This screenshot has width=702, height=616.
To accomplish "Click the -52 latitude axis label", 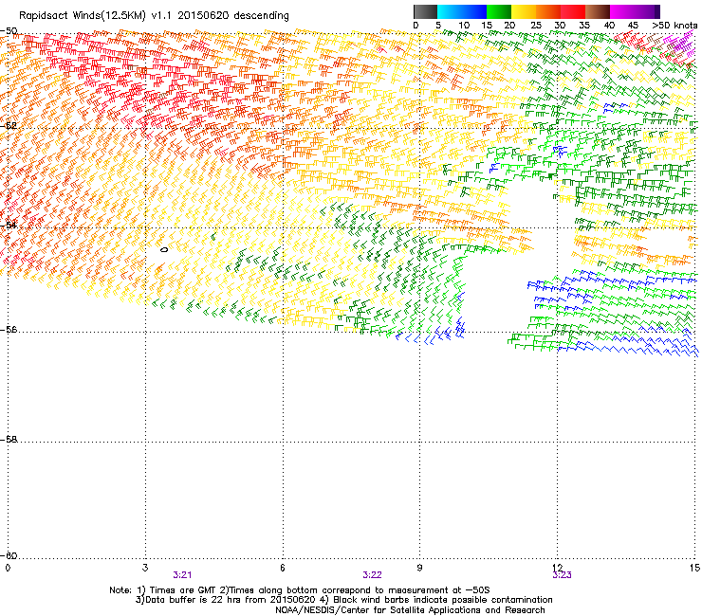I will click(x=9, y=126).
